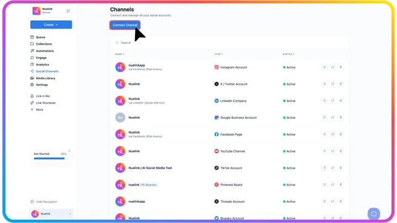
Task: Refresh the X / Twitter Account connection
Action: pos(332,84)
